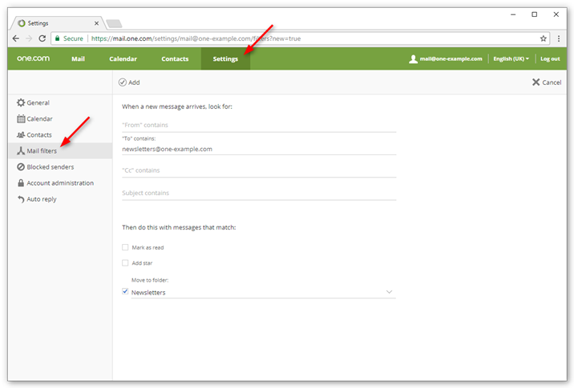Click the browser forward arrow
Screen dimensions: 574x388
pos(29,38)
